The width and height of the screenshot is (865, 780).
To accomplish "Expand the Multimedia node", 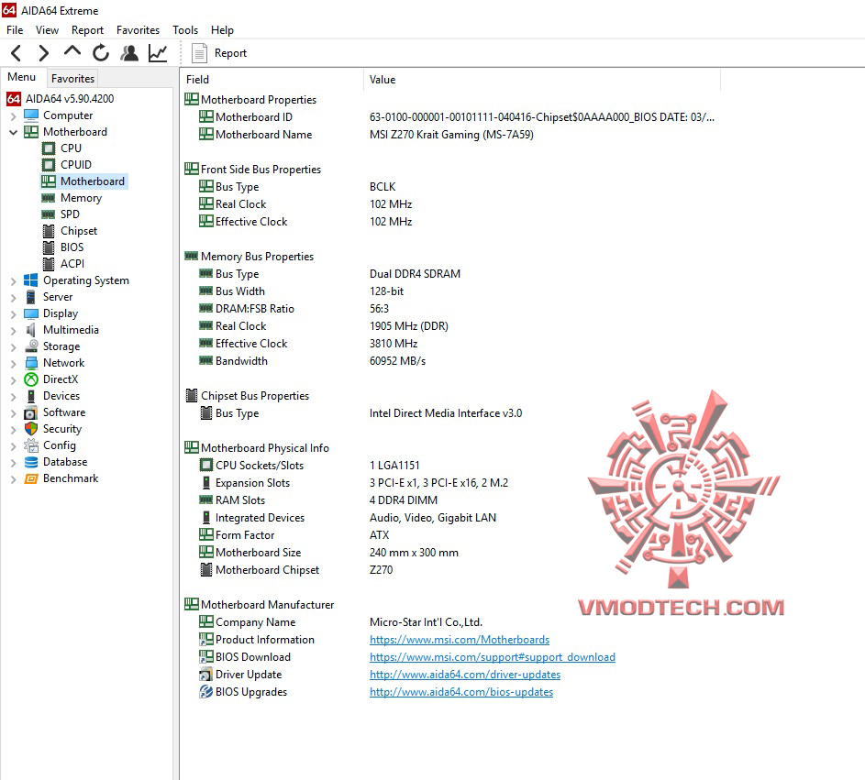I will 13,331.
